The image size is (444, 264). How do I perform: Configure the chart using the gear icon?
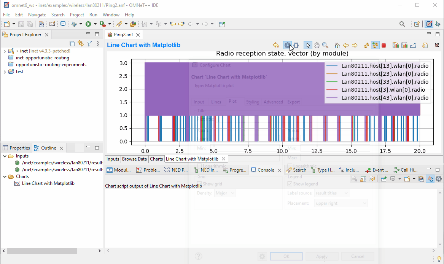(288, 45)
